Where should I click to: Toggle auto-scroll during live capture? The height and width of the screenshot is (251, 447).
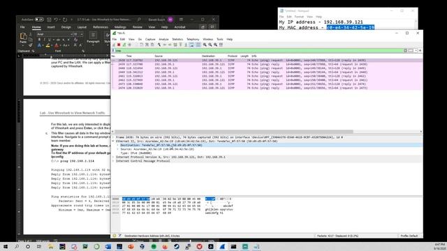(x=191, y=45)
